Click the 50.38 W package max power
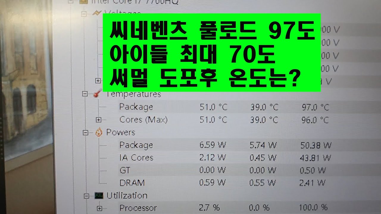This screenshot has width=381, height=214. pos(316,146)
